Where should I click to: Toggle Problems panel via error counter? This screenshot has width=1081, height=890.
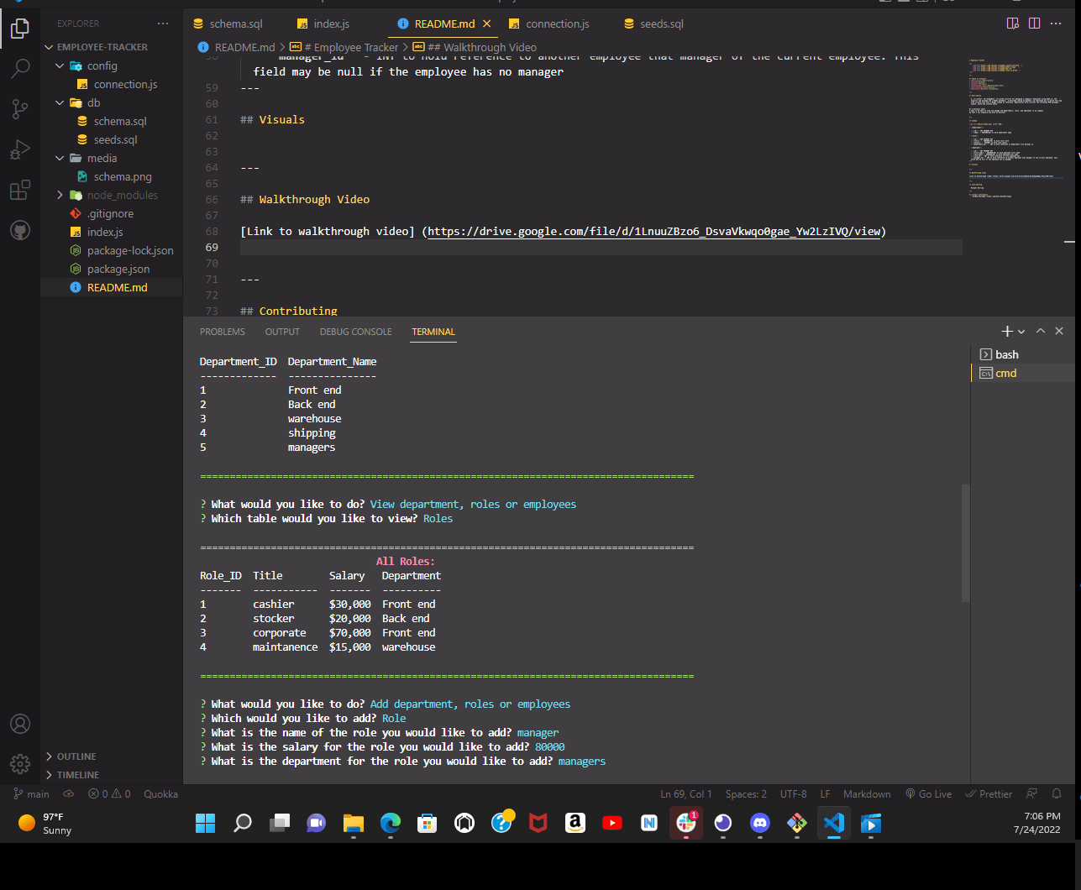pos(108,793)
